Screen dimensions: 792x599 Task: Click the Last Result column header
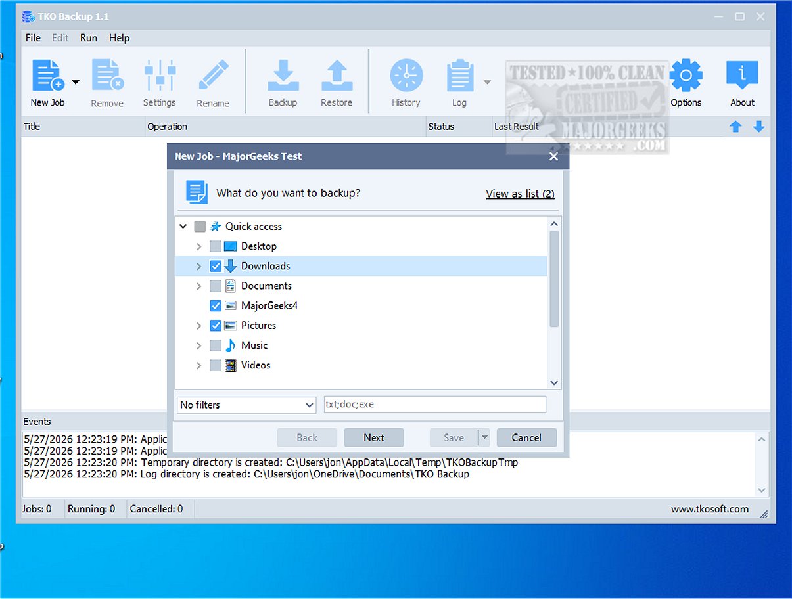pos(517,127)
